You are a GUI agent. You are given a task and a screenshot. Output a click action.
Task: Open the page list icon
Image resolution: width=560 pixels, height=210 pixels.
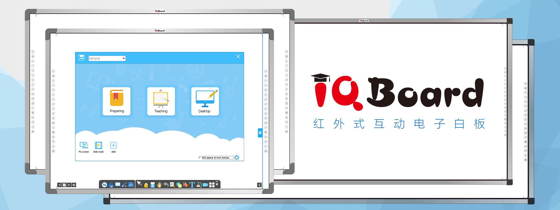[64, 185]
